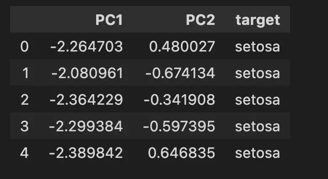328x179 pixels.
Task: Select row index 4
Action: (x=24, y=153)
